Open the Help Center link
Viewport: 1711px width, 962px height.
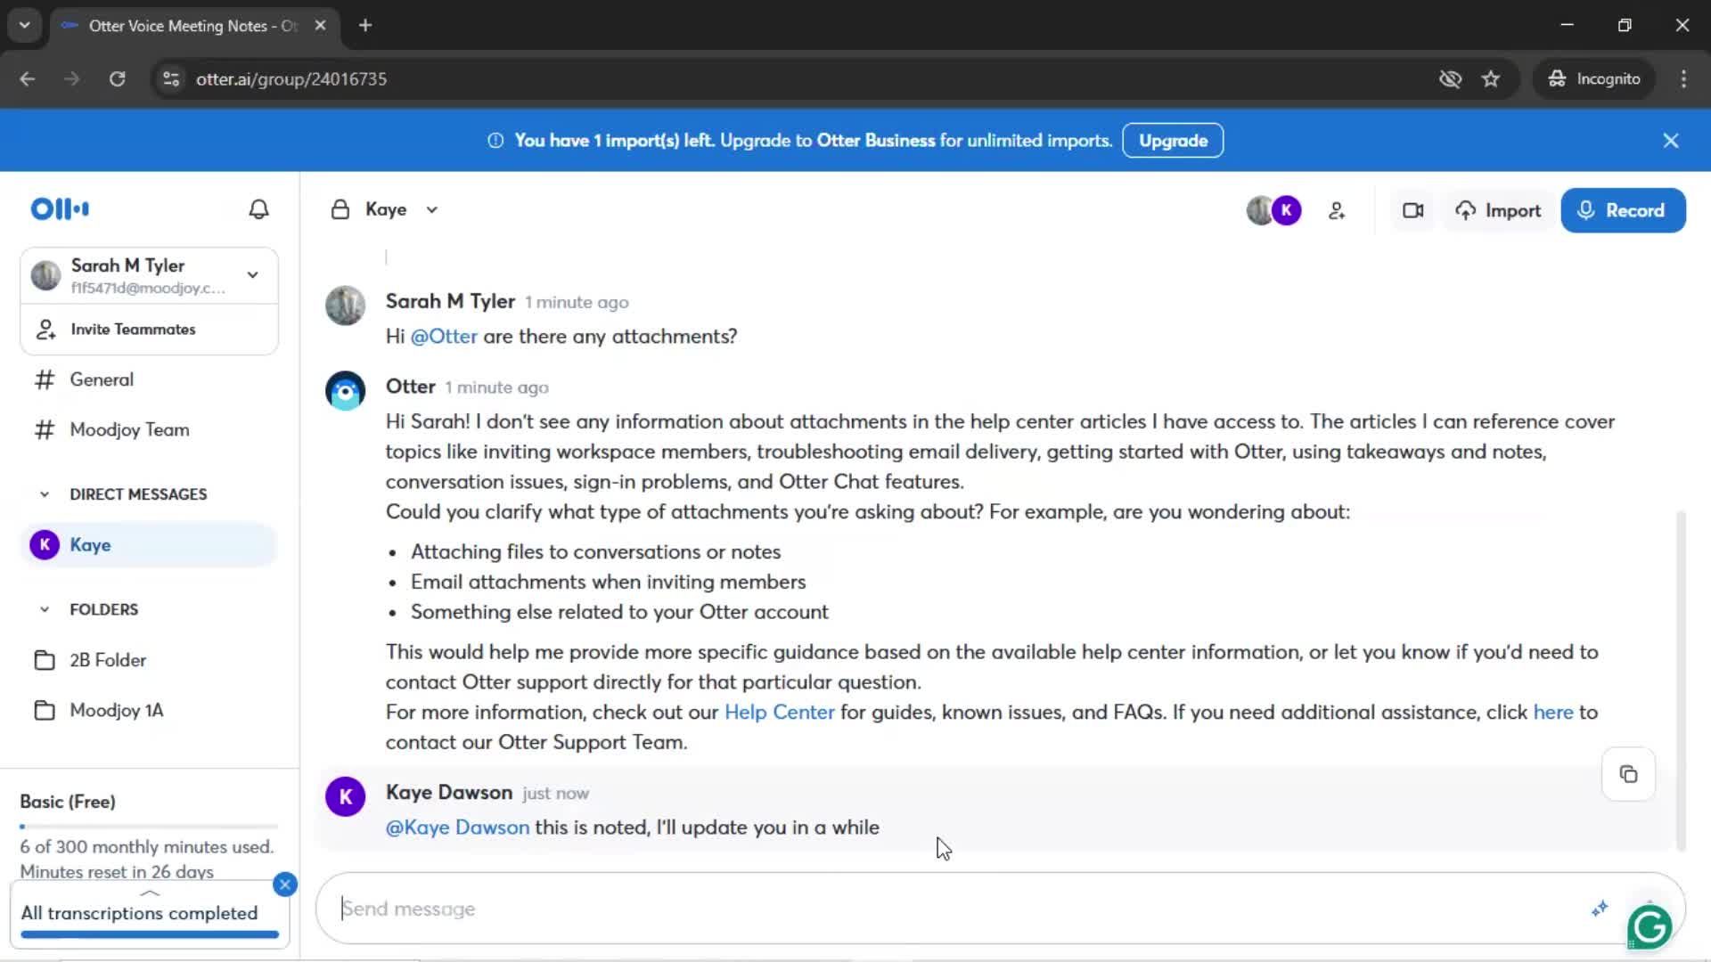780,713
